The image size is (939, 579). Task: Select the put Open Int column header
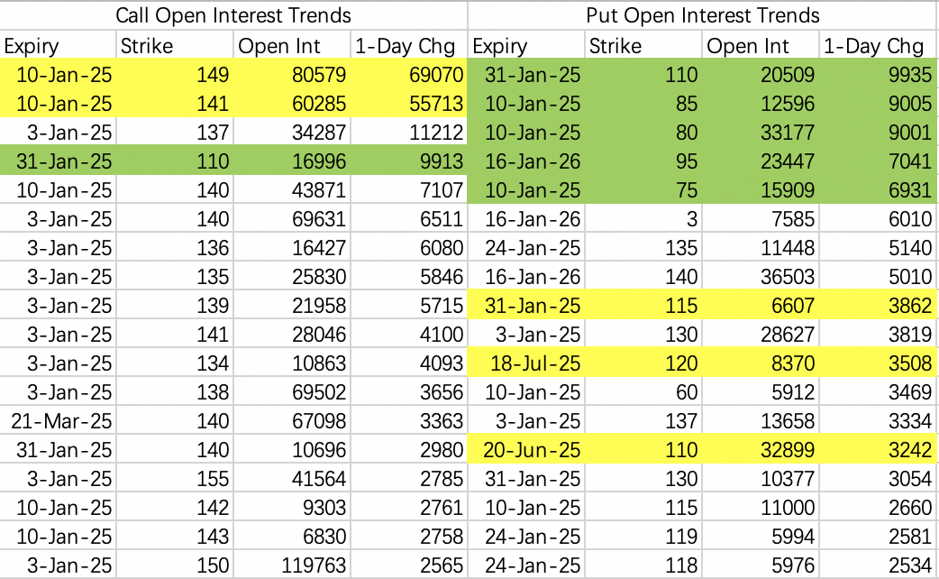pyautogui.click(x=747, y=46)
